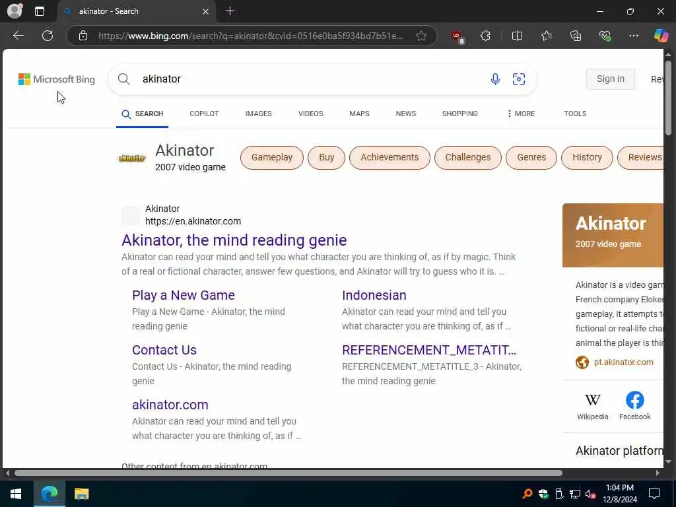
Task: Open the Copilot sidebar icon
Action: pos(661,36)
